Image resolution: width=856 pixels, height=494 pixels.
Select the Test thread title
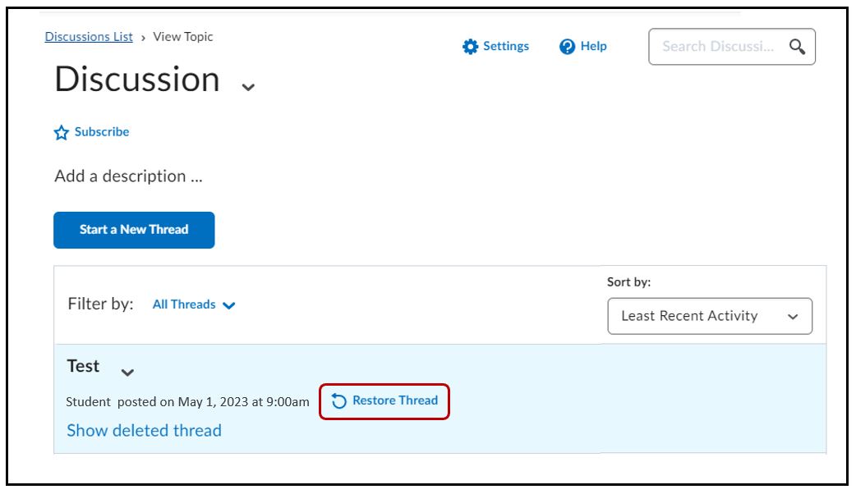(x=83, y=367)
